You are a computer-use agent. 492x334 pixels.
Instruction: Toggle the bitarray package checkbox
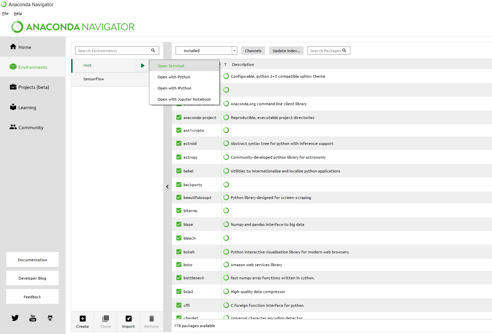(x=179, y=210)
